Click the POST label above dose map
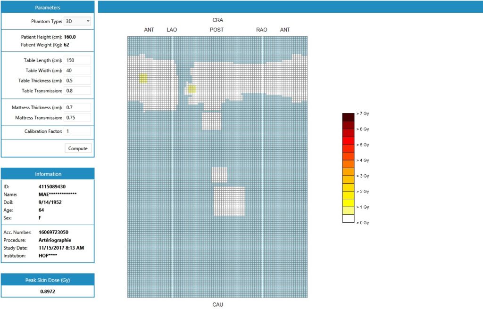Screen dimensions: 483x324 [x=217, y=30]
